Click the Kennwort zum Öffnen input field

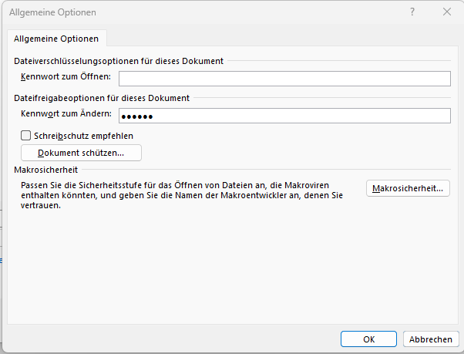point(284,78)
